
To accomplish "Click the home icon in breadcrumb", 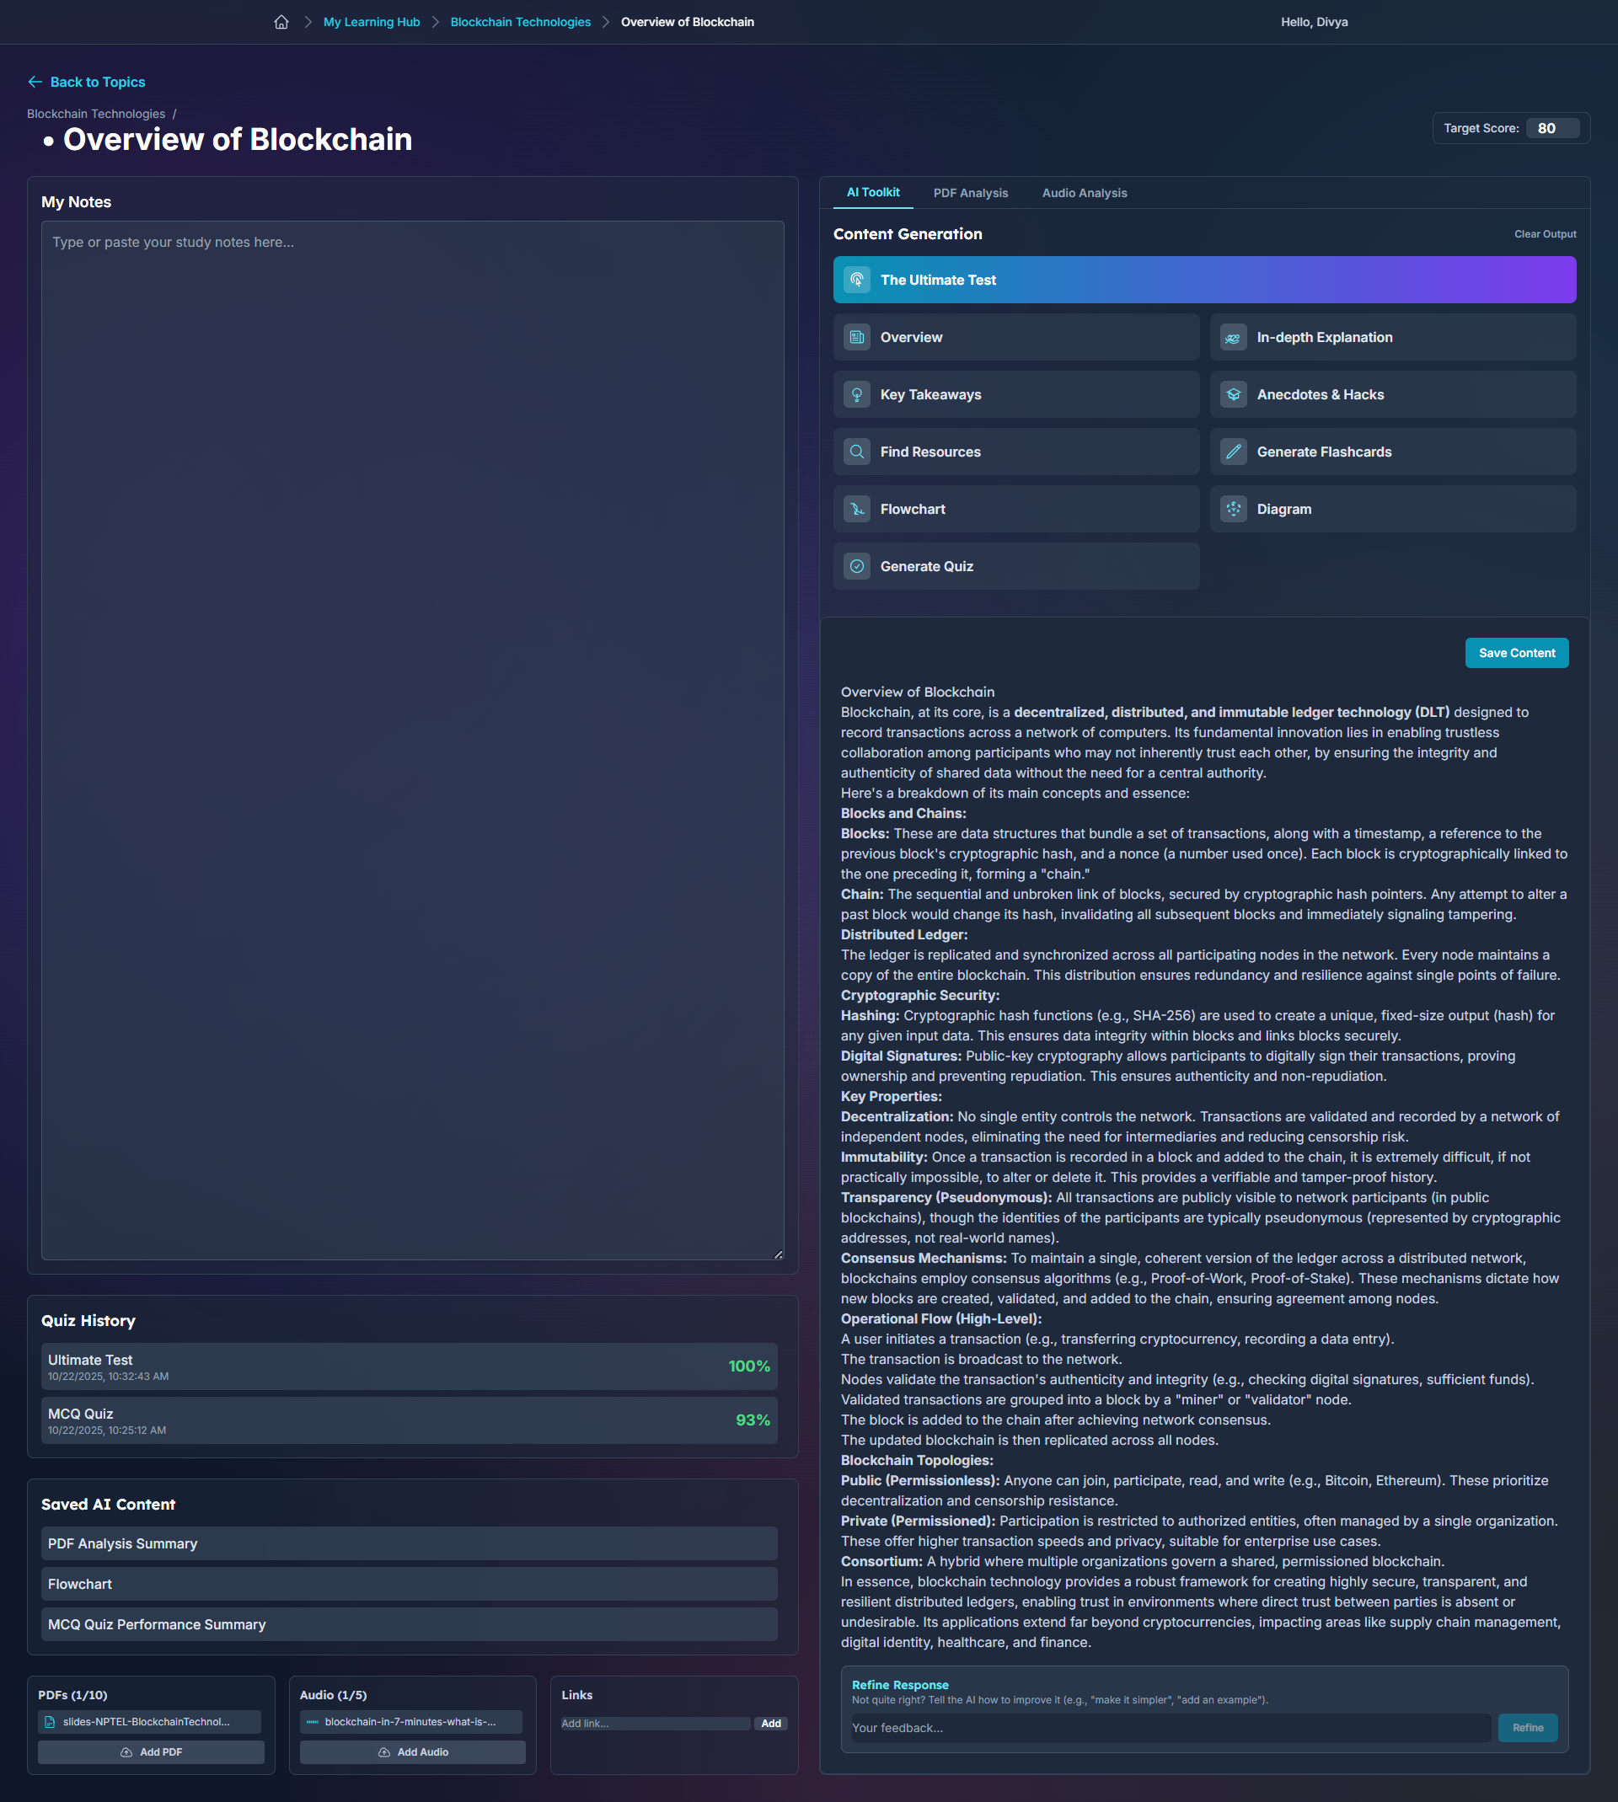I will [281, 22].
